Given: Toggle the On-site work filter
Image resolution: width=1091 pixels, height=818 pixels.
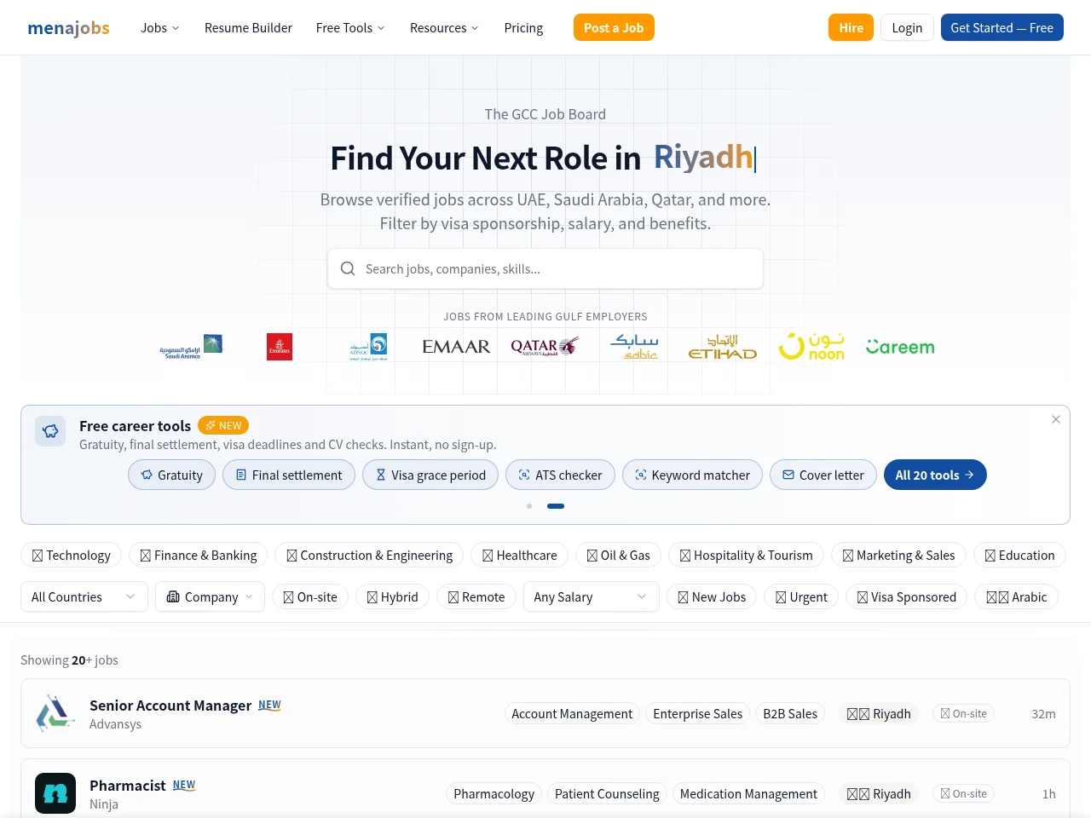Looking at the screenshot, I should pos(310,597).
